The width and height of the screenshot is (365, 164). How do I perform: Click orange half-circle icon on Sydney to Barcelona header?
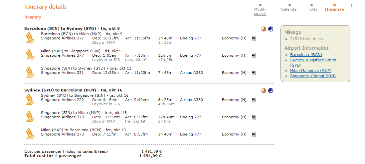pyautogui.click(x=264, y=90)
